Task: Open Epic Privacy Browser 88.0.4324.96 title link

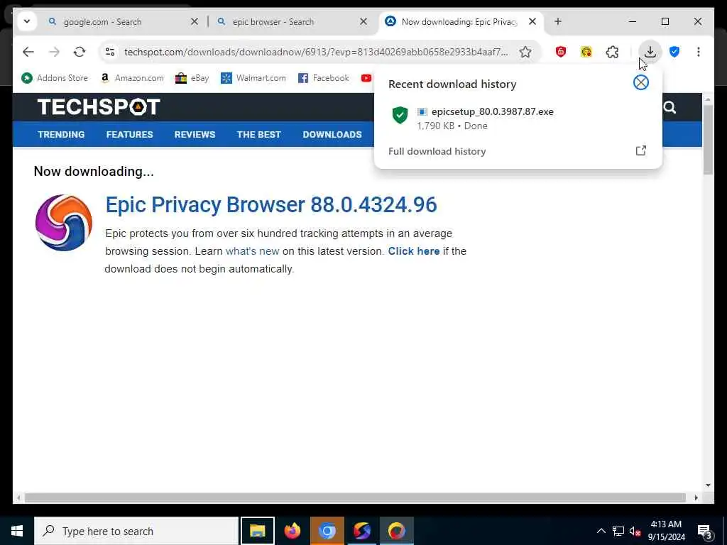Action: click(x=271, y=204)
